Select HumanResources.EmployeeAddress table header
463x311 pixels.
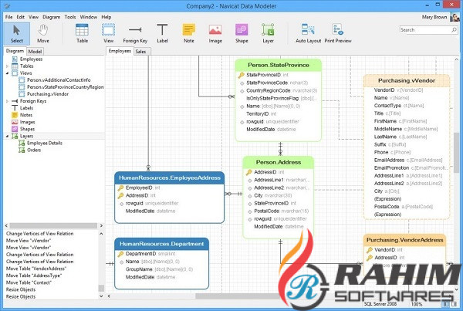pos(170,177)
